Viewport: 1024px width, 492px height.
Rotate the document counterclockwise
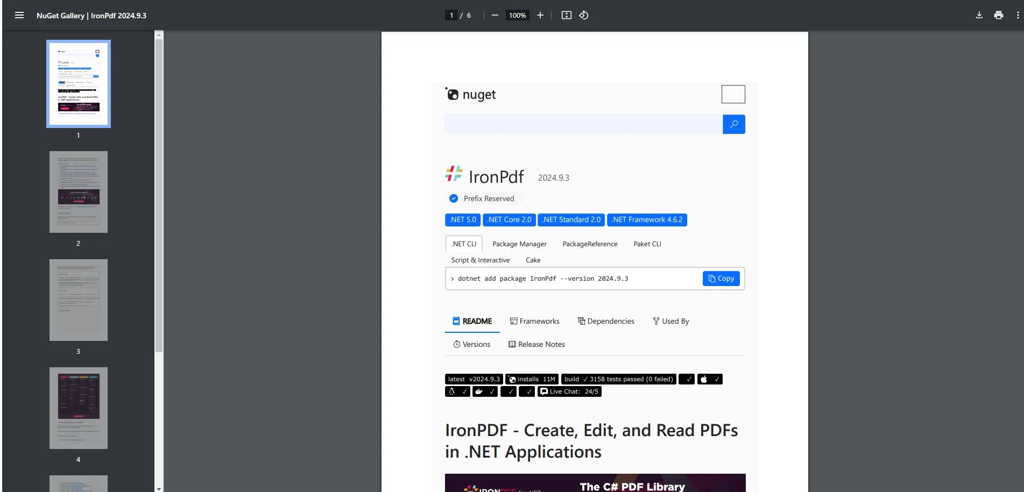[584, 15]
